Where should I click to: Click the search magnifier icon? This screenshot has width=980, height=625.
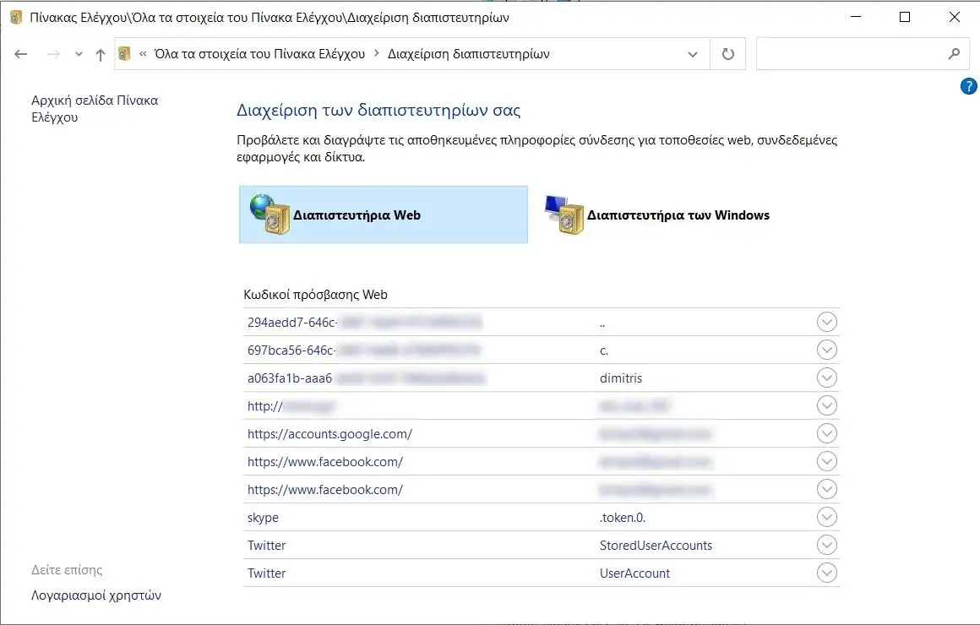[954, 53]
